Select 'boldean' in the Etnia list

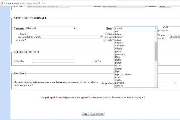pos(135,37)
